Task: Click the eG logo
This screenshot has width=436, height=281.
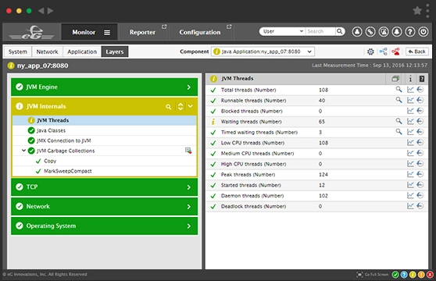Action: [32, 33]
